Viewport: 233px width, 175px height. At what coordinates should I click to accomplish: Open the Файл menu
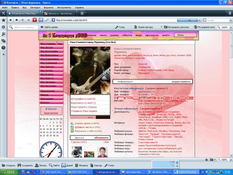point(5,7)
